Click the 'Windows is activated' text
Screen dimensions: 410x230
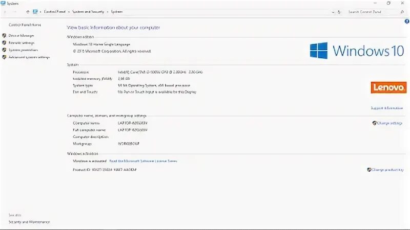90,161
